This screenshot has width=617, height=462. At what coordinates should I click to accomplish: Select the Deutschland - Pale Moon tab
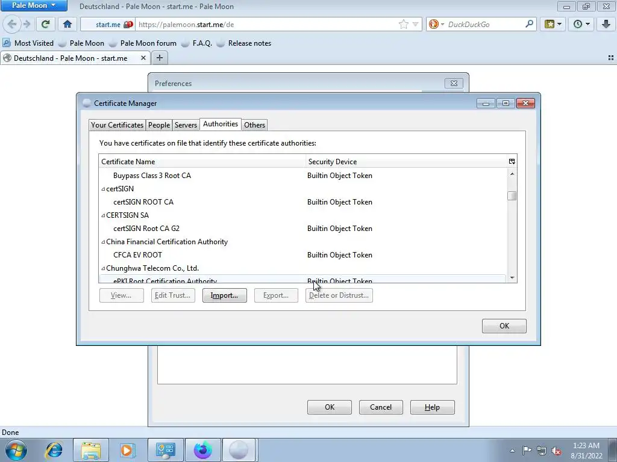click(75, 58)
